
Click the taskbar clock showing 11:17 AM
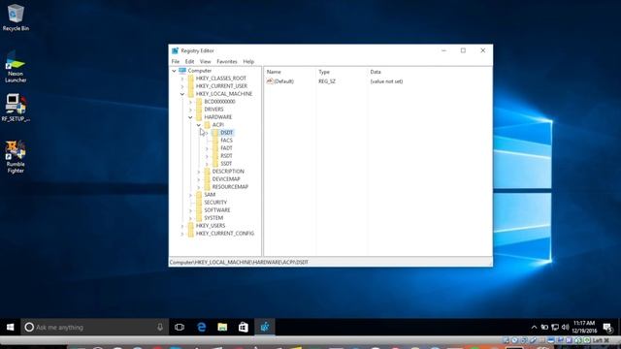584,327
